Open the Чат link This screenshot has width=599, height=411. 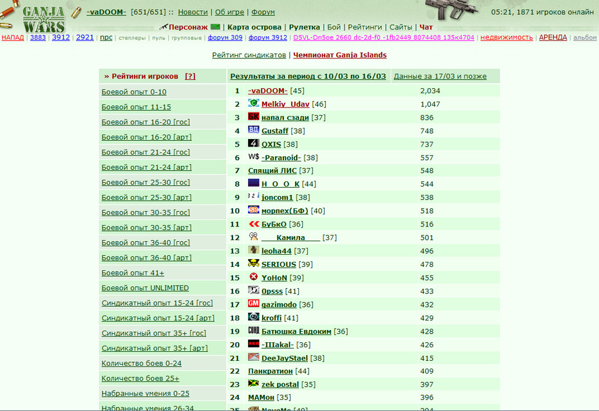pos(426,27)
